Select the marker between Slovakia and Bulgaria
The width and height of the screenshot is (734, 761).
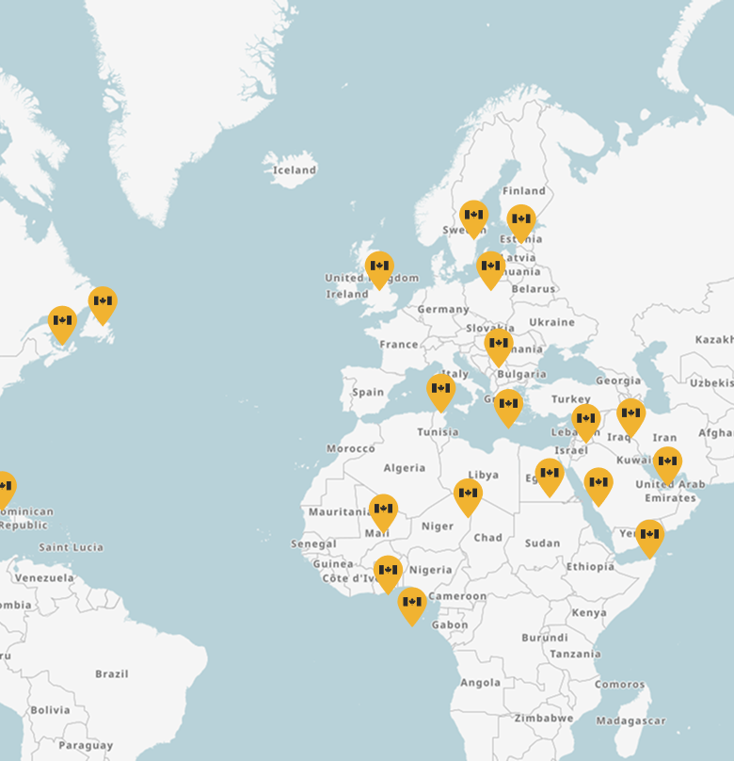coord(499,345)
